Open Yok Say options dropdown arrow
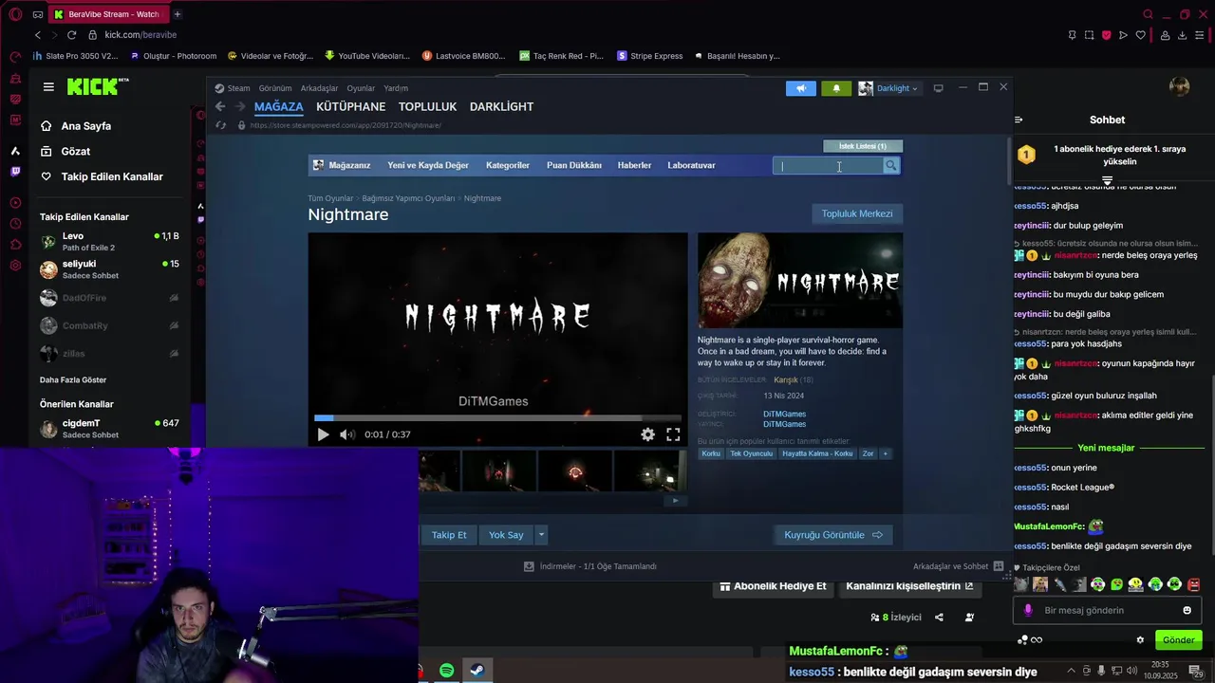The height and width of the screenshot is (683, 1215). click(x=541, y=535)
